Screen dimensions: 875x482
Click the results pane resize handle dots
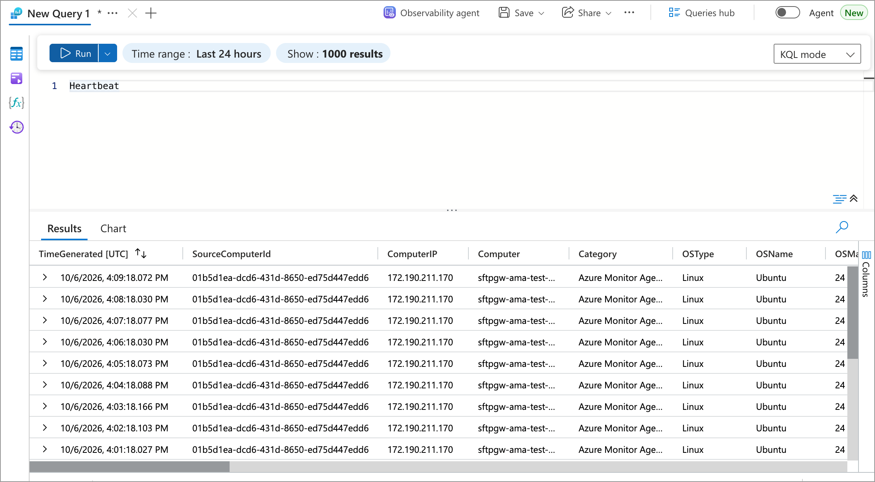[452, 210]
